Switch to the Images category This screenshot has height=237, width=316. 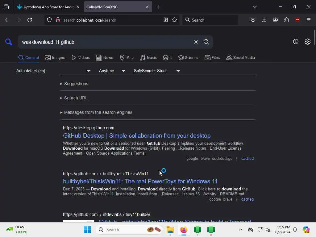[55, 58]
